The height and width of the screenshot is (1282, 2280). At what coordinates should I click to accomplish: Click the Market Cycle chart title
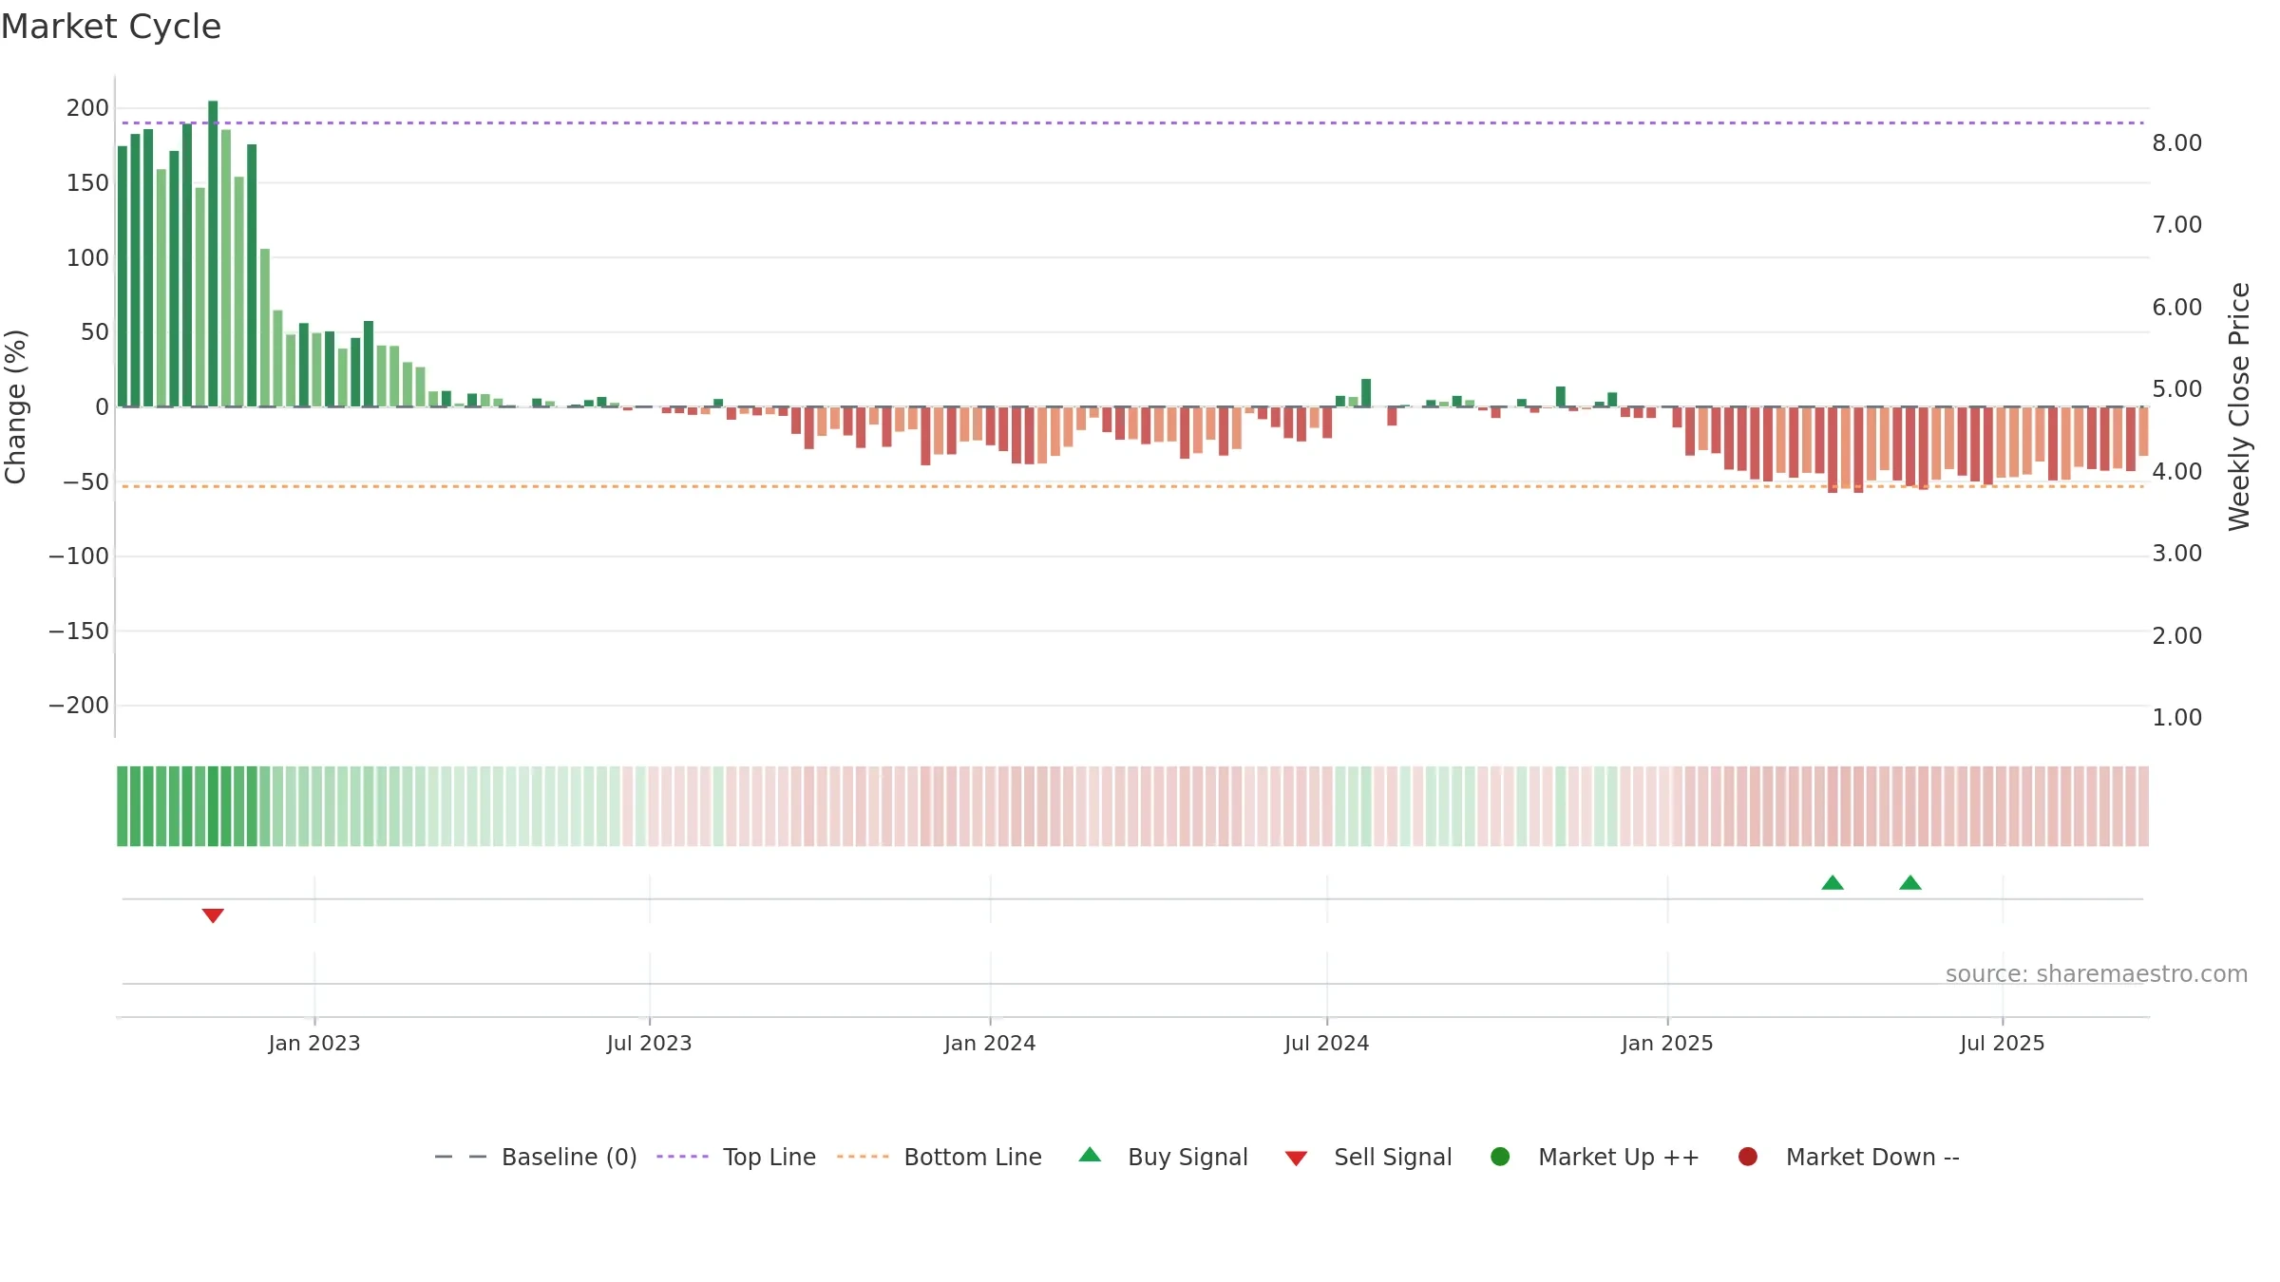click(111, 27)
